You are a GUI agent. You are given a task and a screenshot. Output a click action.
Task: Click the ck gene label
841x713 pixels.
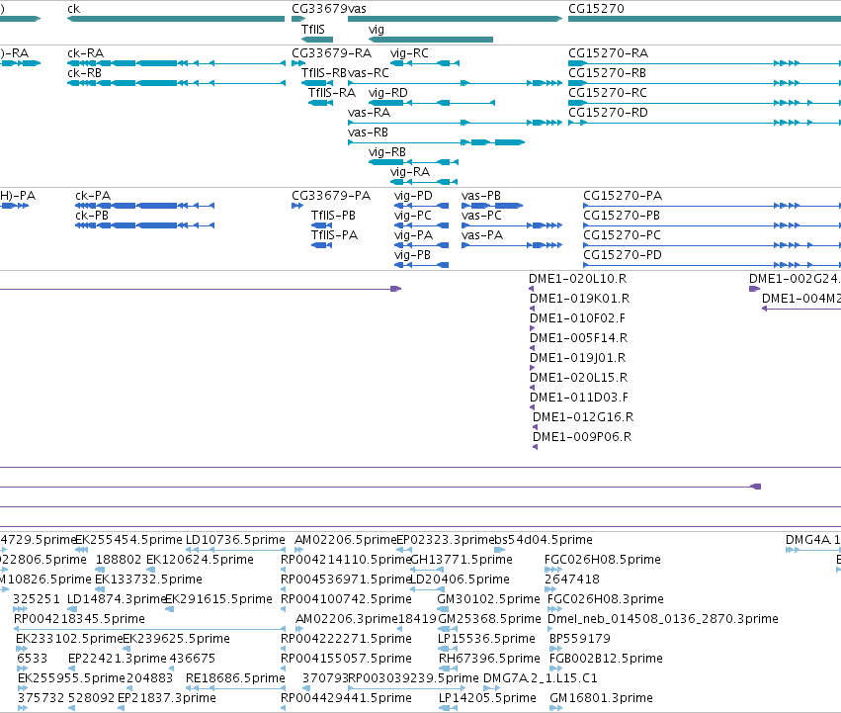tap(73, 9)
